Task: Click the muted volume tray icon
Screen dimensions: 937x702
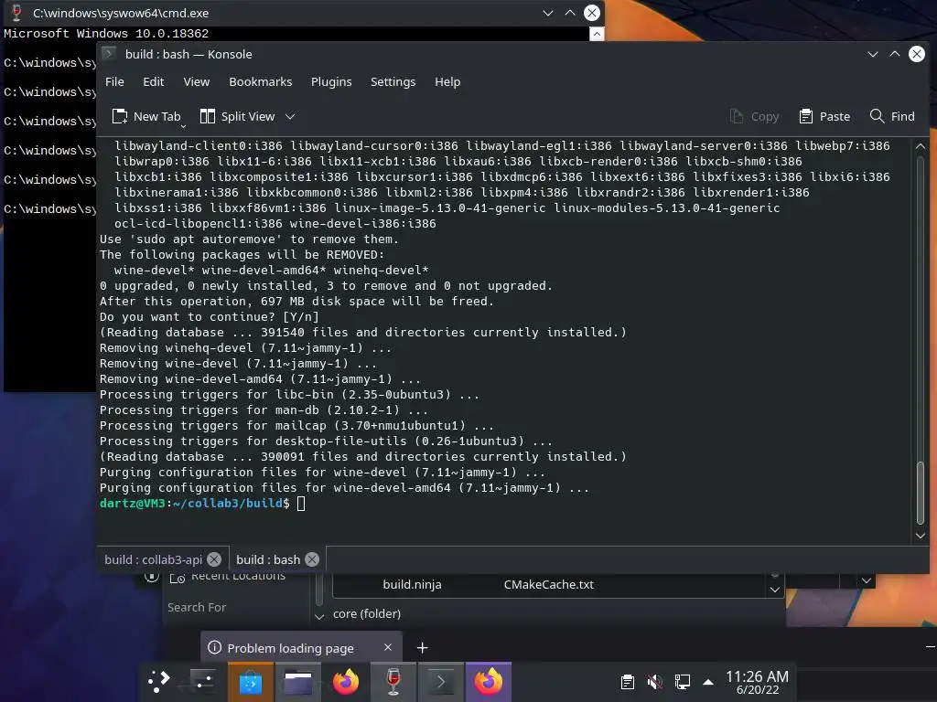Action: [x=654, y=682]
